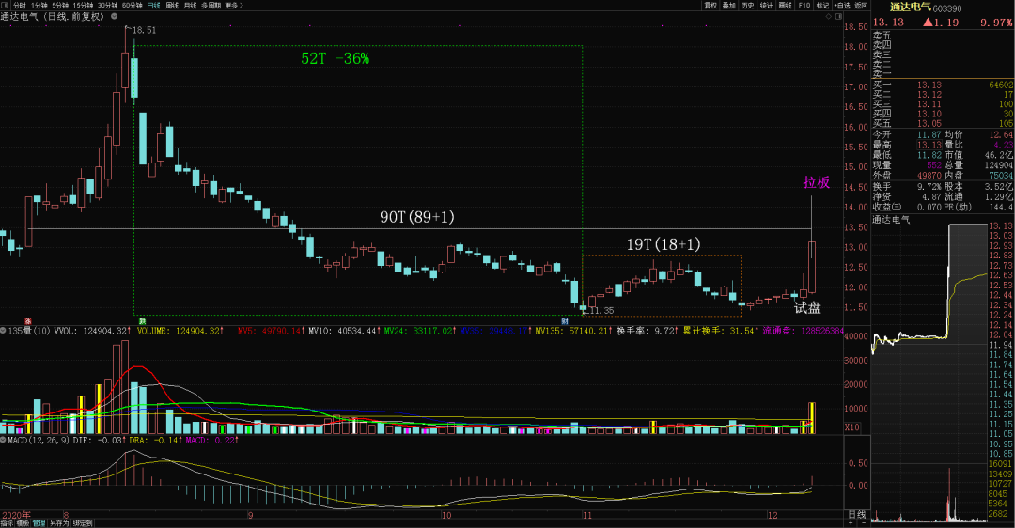Open the 模板 template tab at bottom
Screen dimensions: 1015x528
coord(23,523)
